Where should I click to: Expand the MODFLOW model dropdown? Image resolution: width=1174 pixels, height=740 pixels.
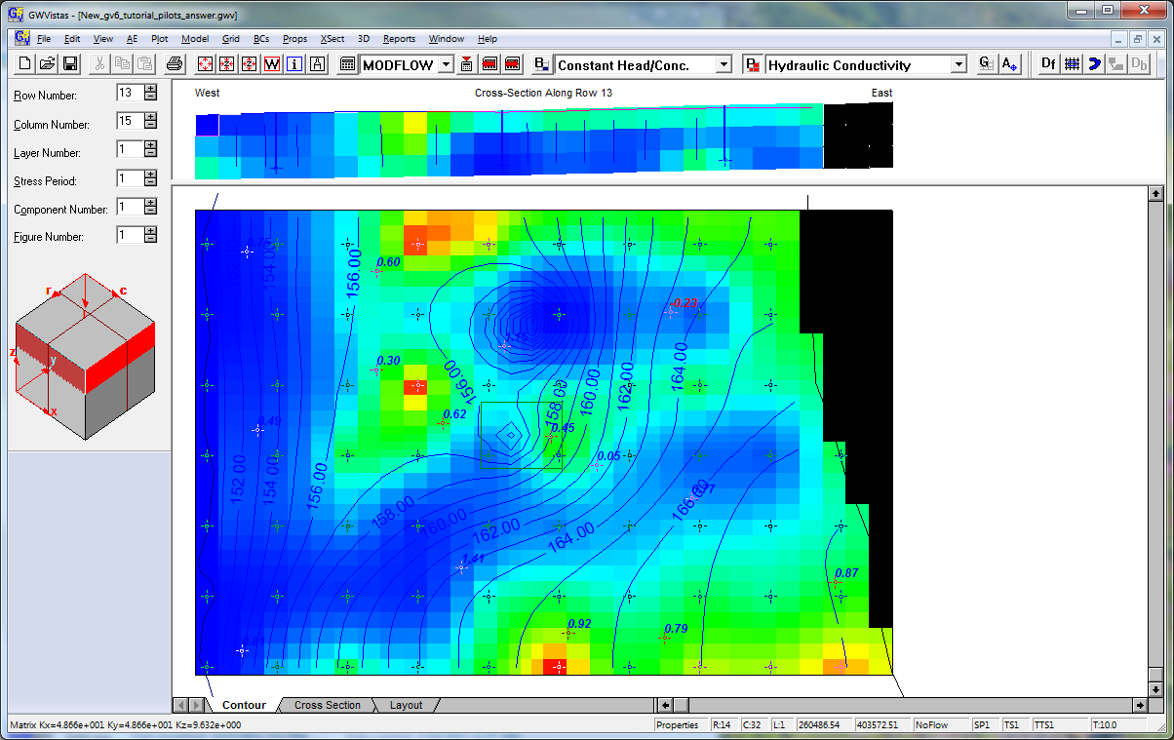(446, 64)
